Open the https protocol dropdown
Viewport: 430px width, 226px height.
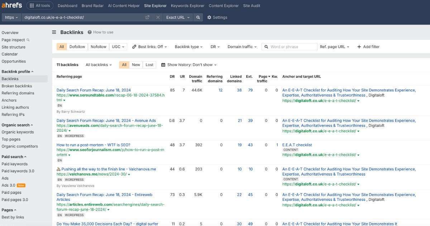click(11, 17)
